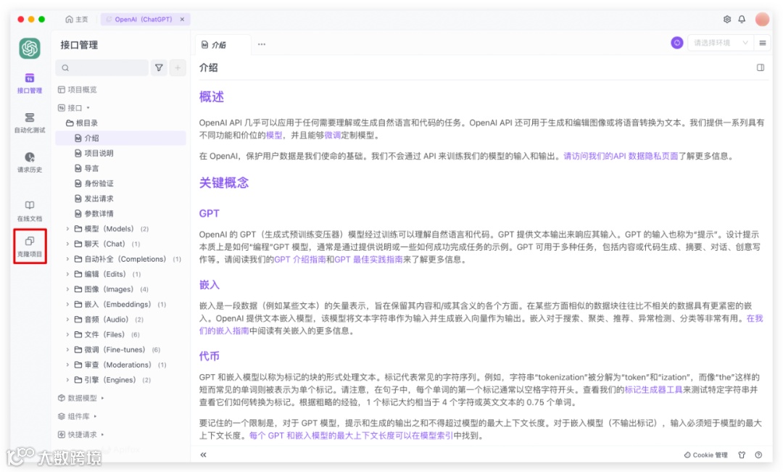Open the 请选择环境 environment dropdown
The image size is (783, 472).
(720, 43)
